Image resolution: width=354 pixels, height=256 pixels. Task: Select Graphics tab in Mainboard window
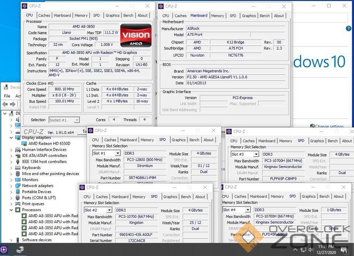tap(249, 15)
